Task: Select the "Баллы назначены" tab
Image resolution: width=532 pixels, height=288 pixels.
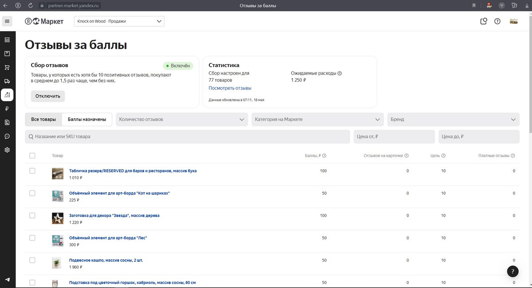Action: (87, 119)
